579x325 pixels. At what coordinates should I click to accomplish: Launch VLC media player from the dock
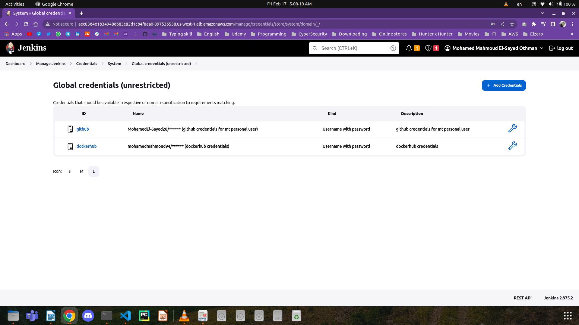(x=184, y=316)
